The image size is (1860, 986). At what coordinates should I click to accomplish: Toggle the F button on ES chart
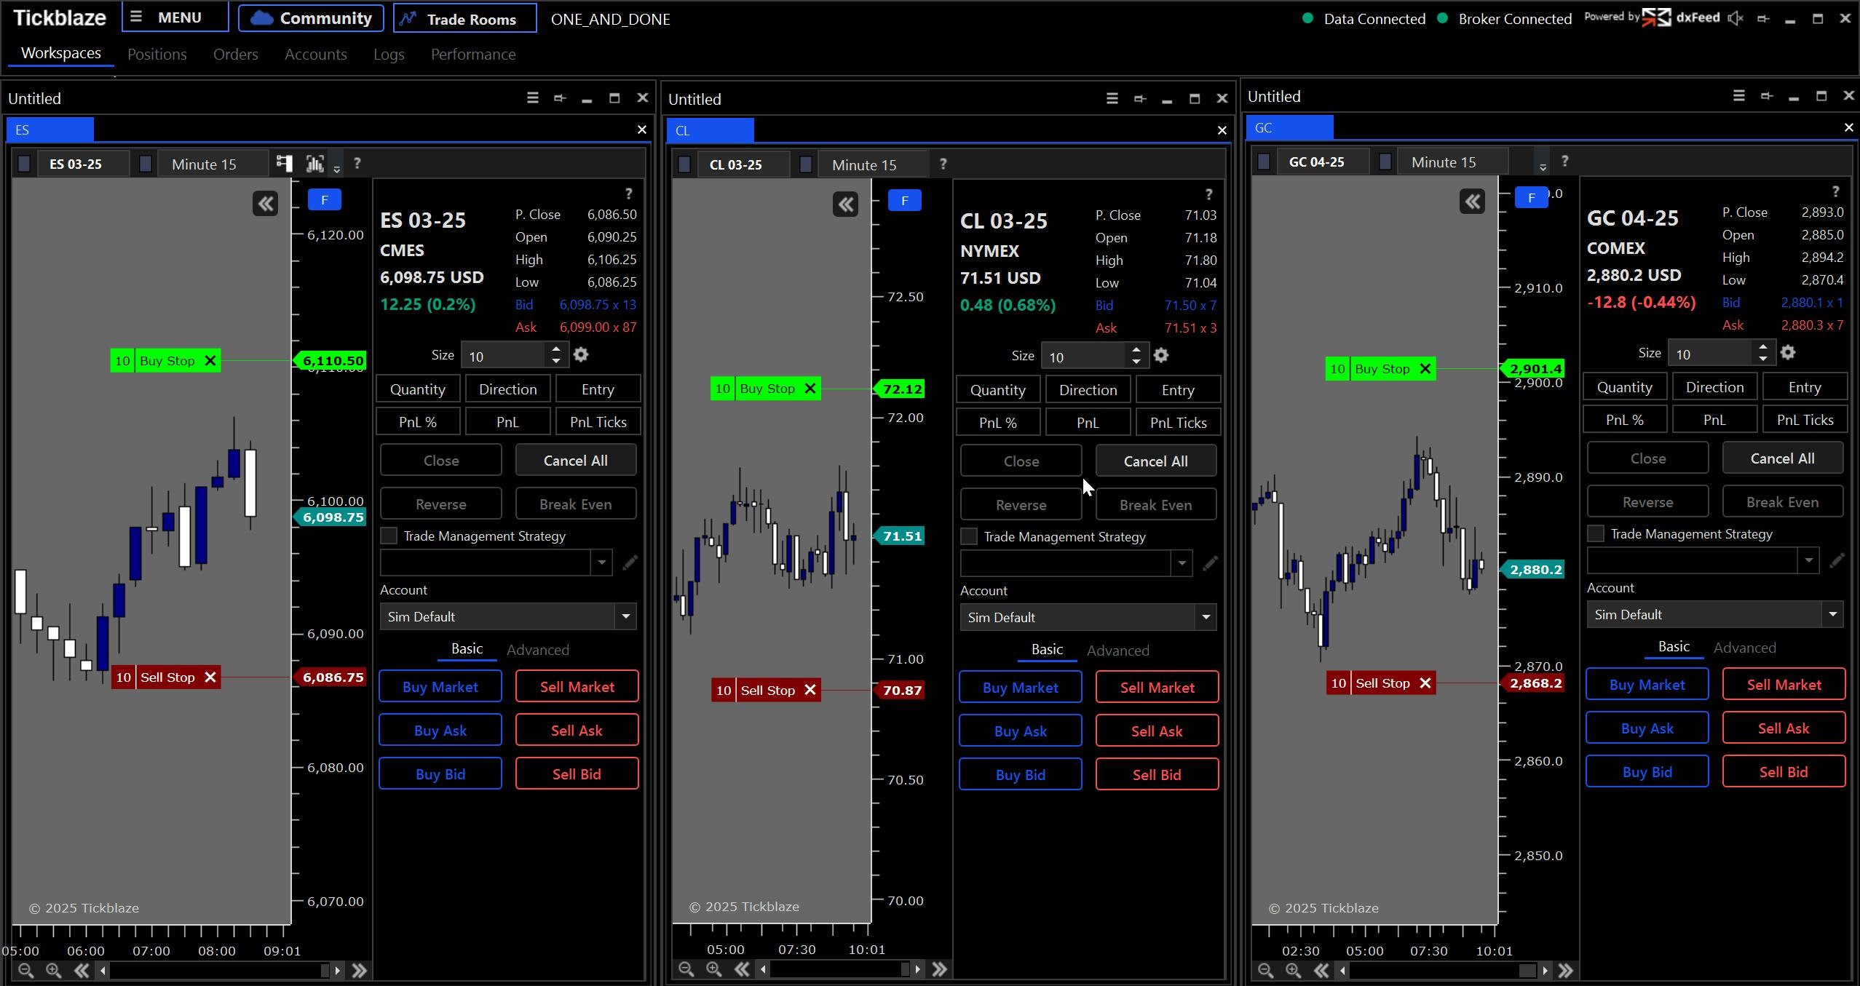325,200
